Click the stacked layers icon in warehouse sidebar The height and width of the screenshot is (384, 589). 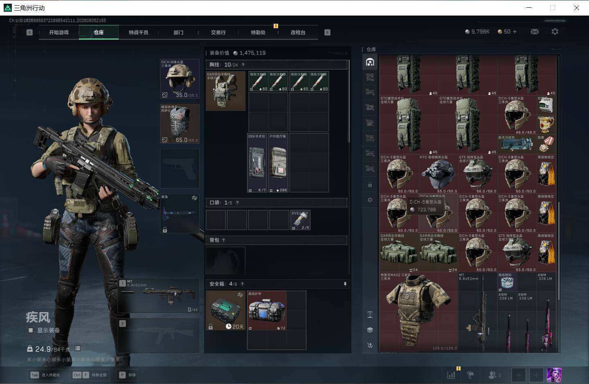370,330
